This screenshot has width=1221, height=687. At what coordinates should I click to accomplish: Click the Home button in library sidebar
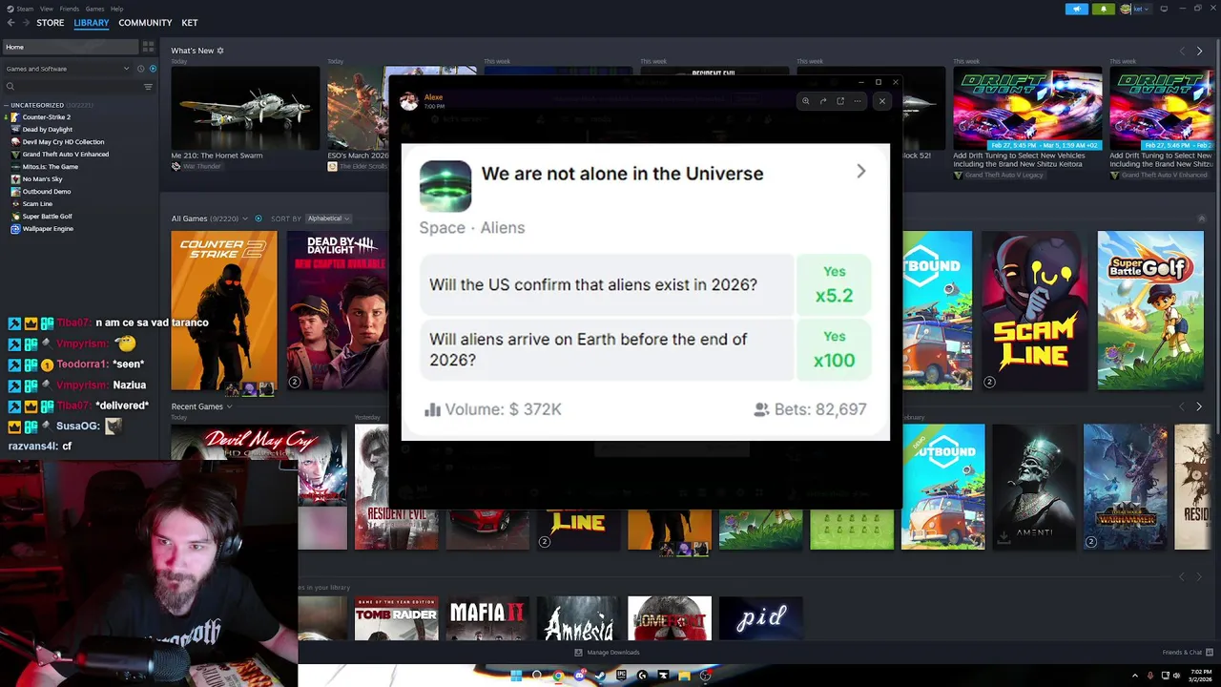point(69,47)
